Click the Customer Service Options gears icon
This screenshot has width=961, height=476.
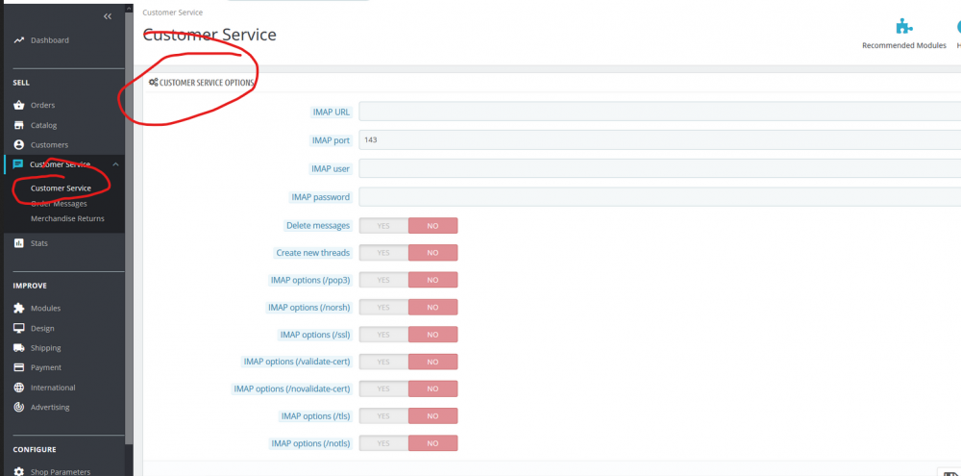coord(153,82)
